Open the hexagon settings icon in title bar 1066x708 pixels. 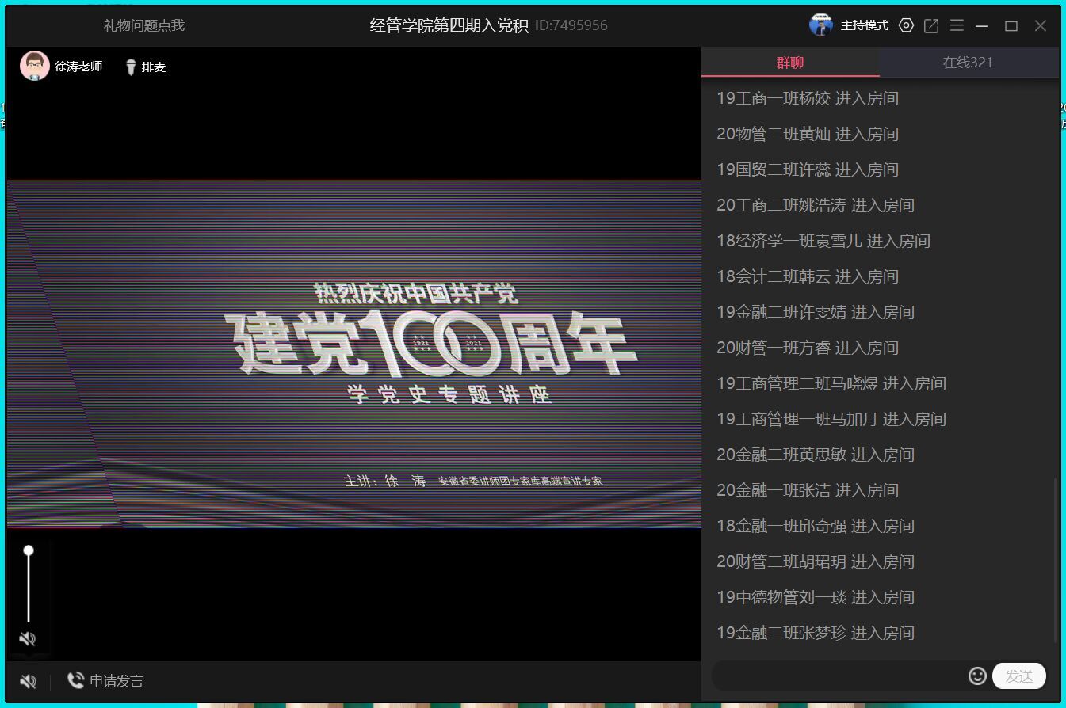[906, 25]
